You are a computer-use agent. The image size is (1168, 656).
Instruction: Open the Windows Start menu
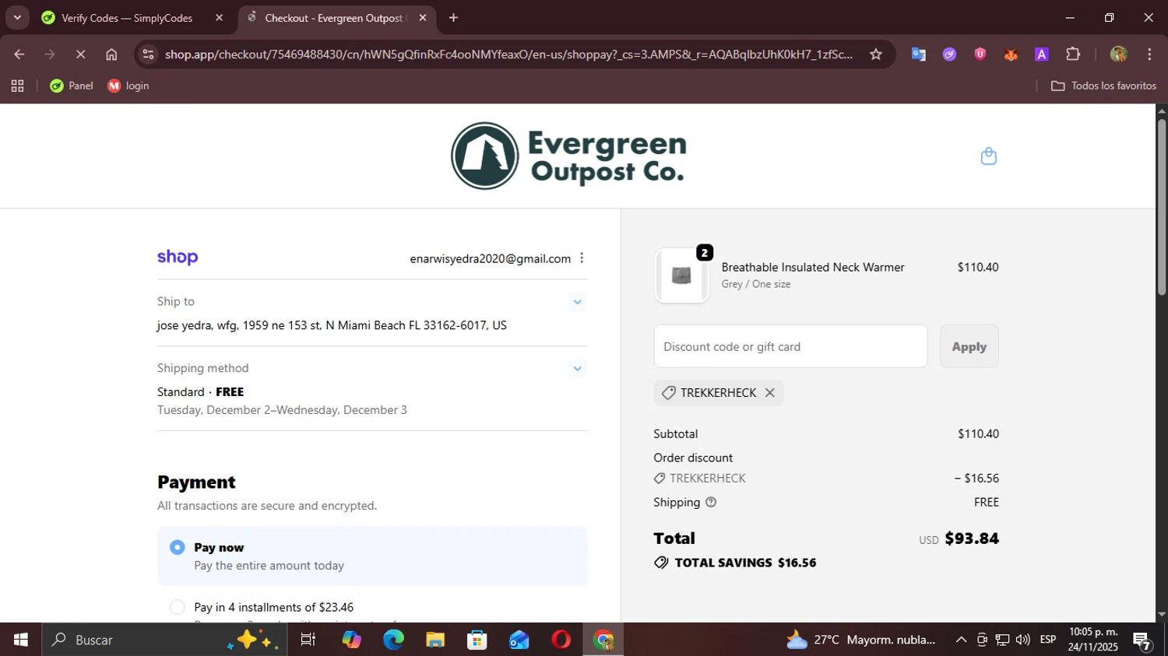(x=20, y=640)
